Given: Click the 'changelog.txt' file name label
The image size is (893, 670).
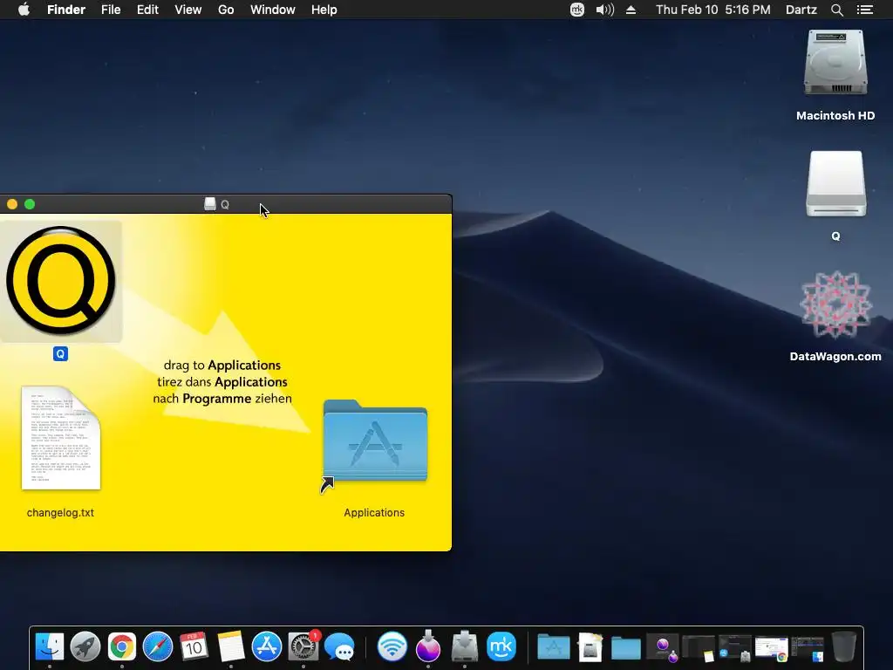Looking at the screenshot, I should [60, 513].
